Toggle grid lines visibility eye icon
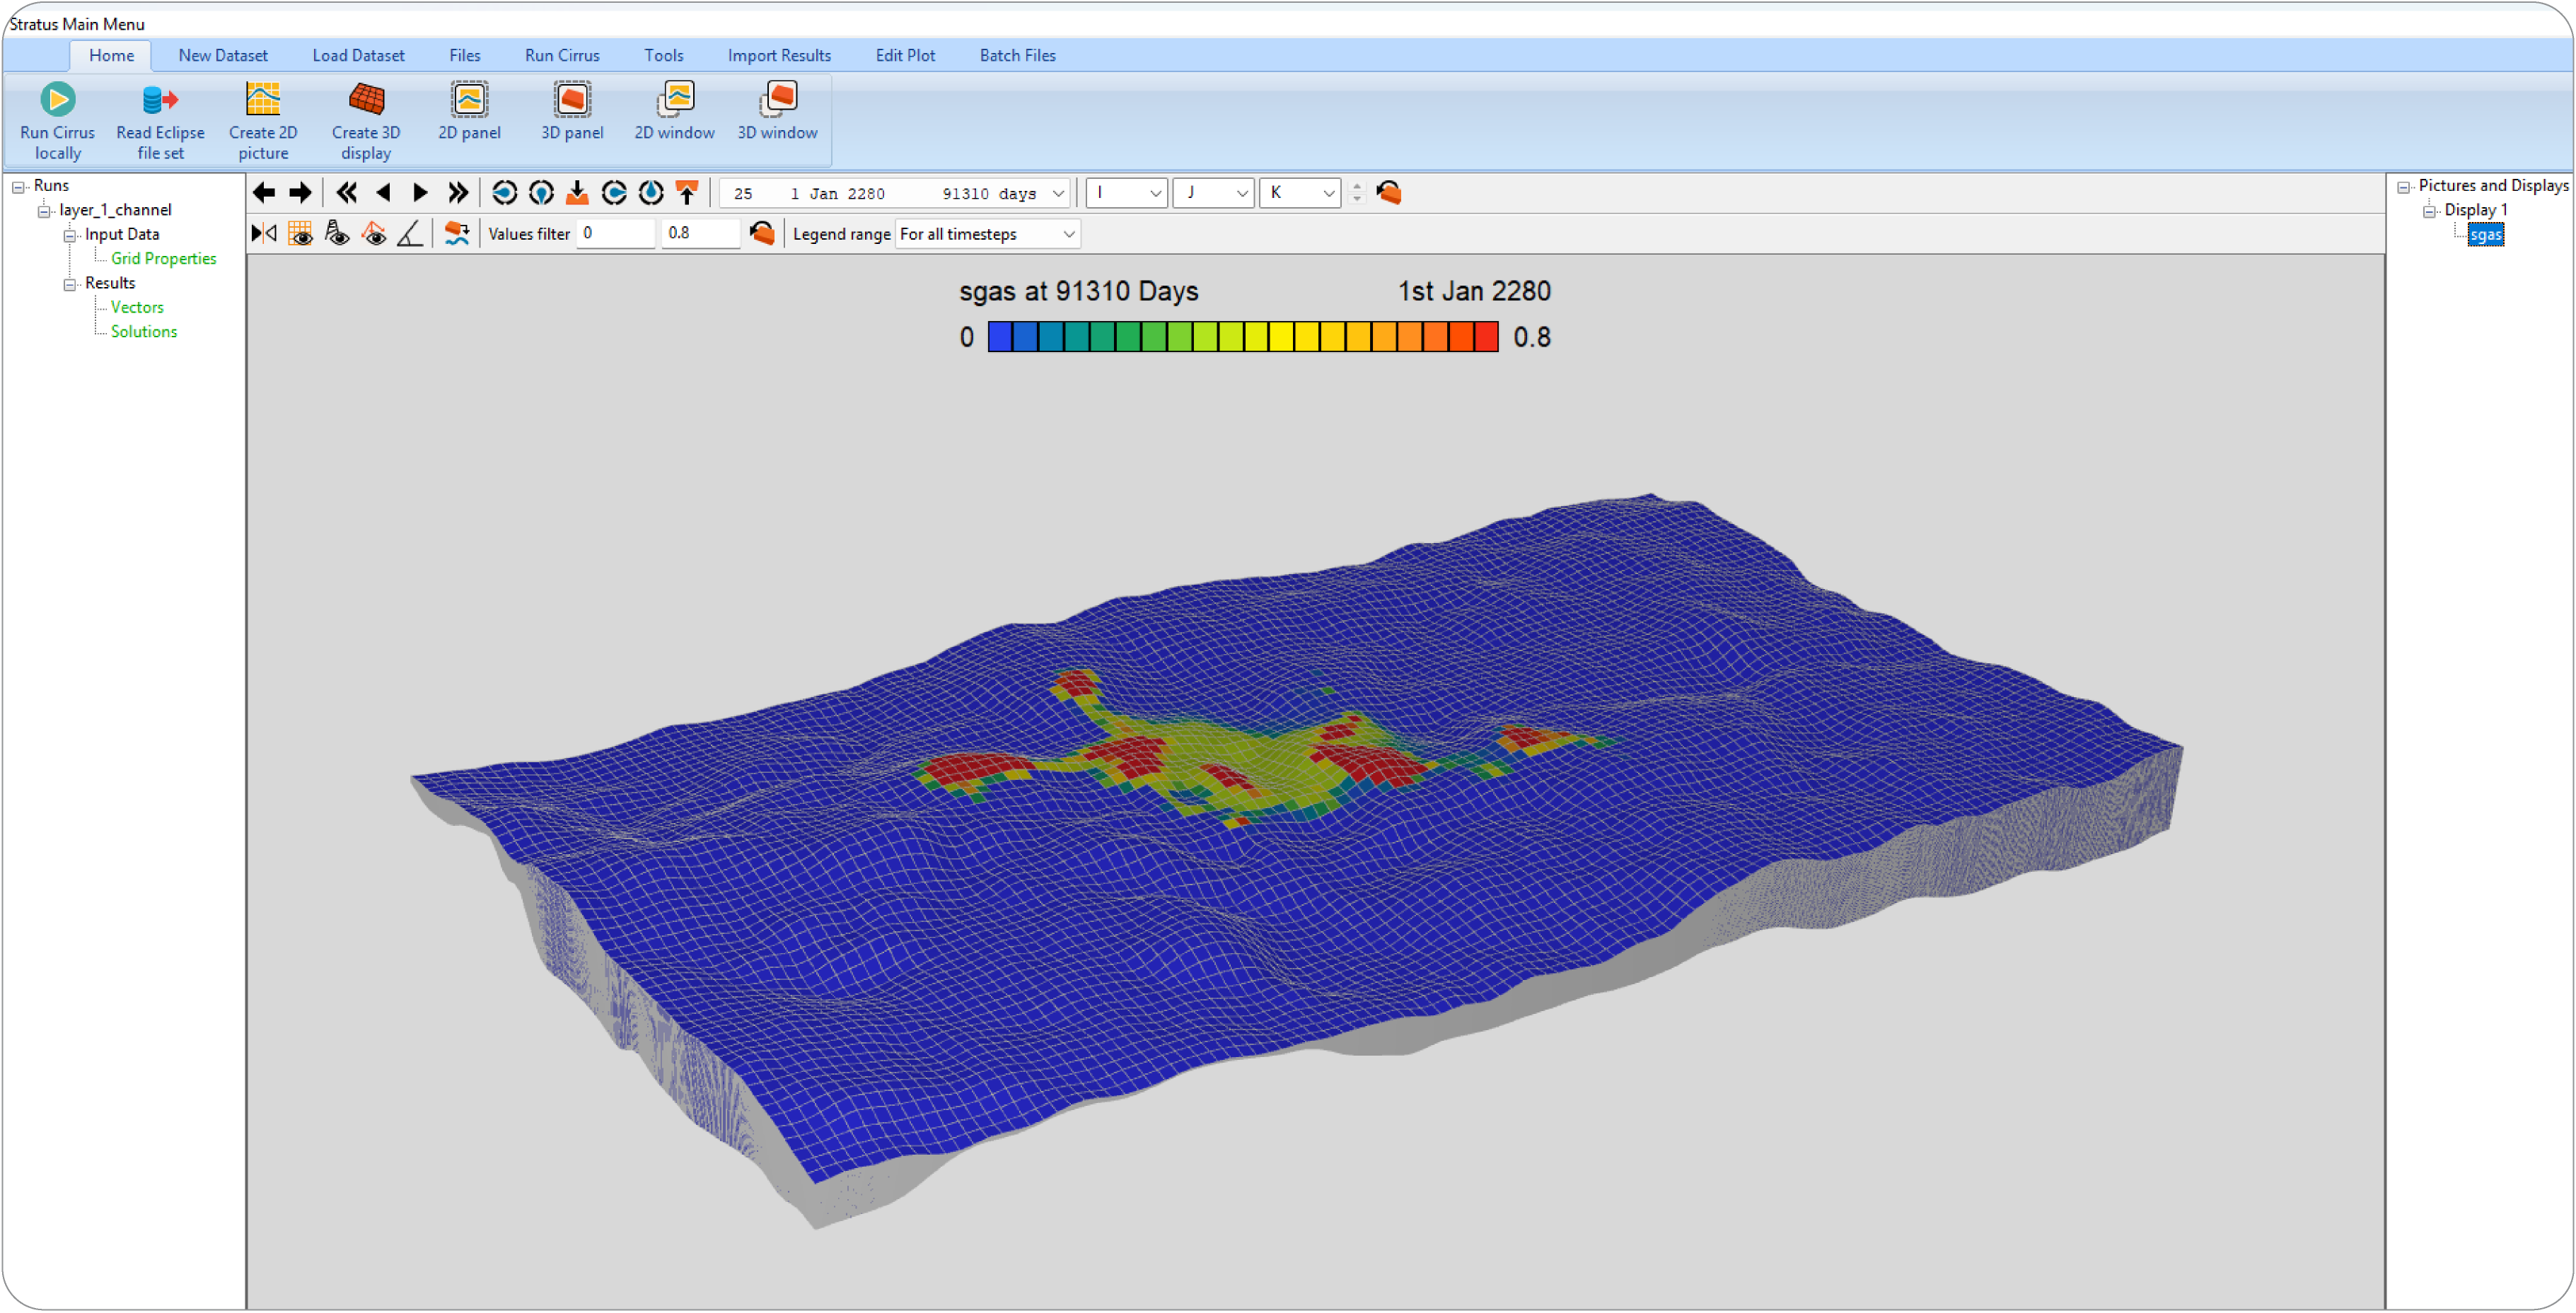Image resolution: width=2576 pixels, height=1313 pixels. [300, 234]
